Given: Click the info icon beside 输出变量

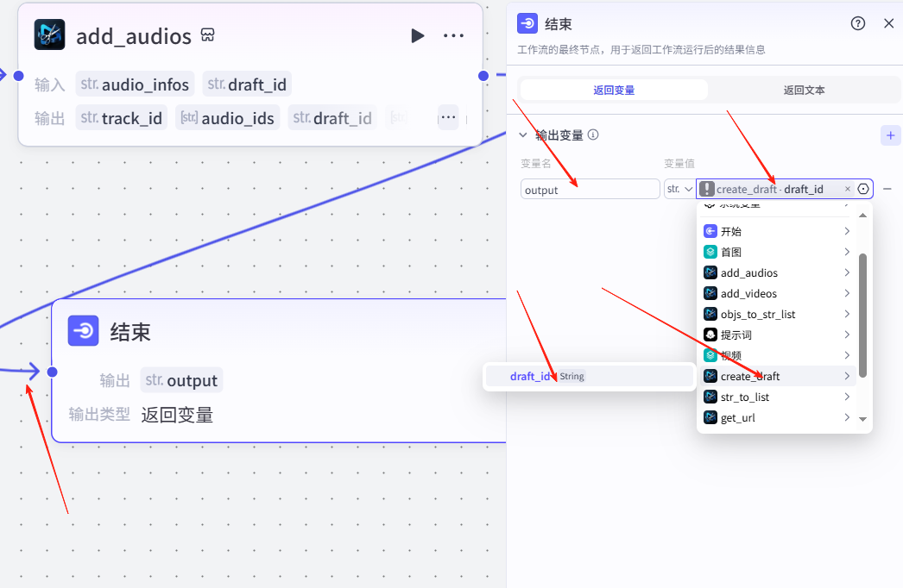Looking at the screenshot, I should point(594,135).
